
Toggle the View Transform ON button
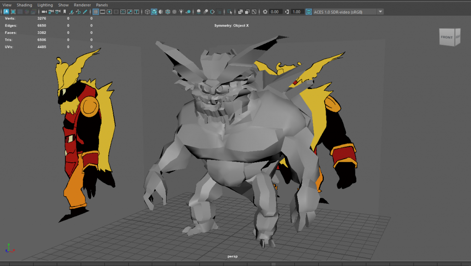(308, 11)
